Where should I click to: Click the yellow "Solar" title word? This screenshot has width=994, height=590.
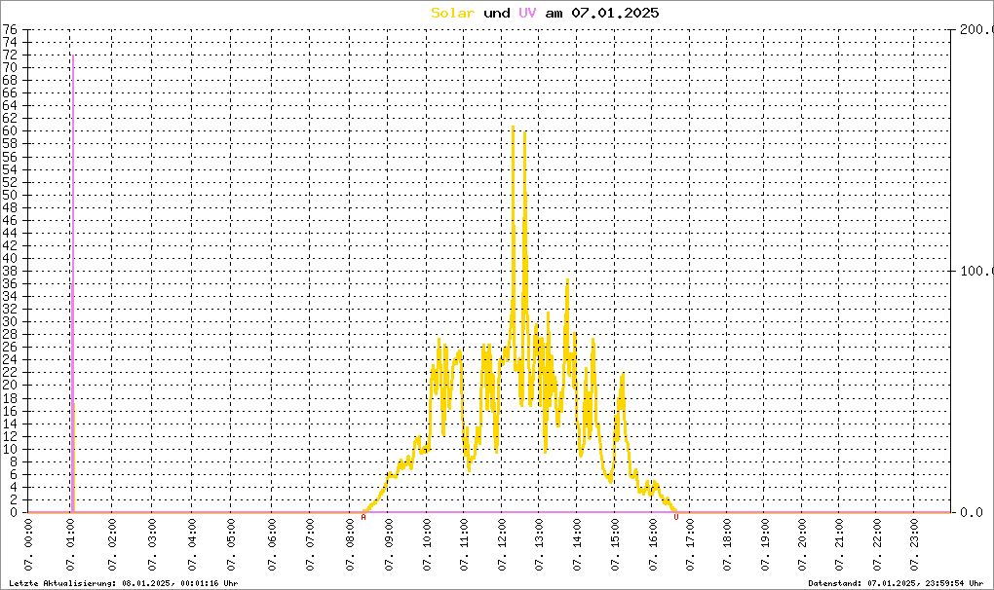tap(452, 13)
